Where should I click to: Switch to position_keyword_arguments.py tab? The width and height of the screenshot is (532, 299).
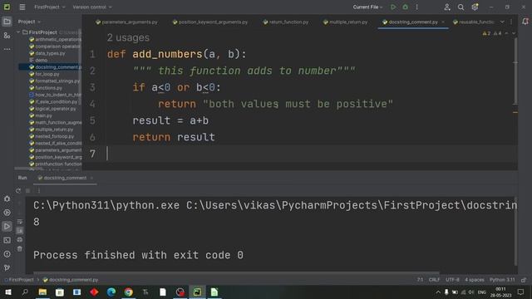click(x=210, y=22)
